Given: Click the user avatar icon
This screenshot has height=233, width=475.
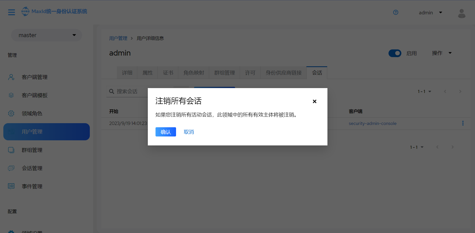Looking at the screenshot, I should (462, 13).
